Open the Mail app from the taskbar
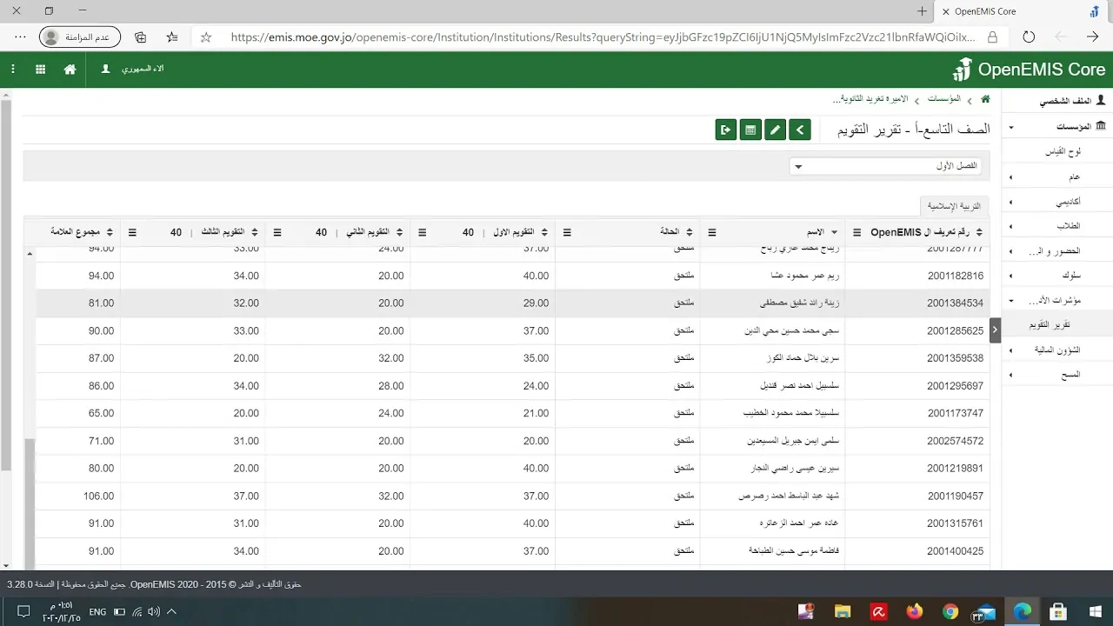The width and height of the screenshot is (1113, 626). (x=985, y=611)
